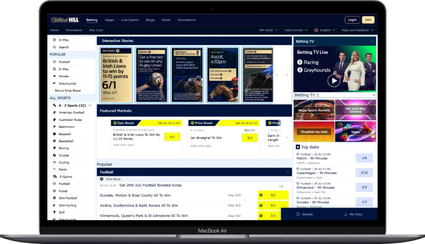Click the My Bets icon in bottom bar
Image resolution: width=425 pixels, height=244 pixels.
[x=346, y=214]
